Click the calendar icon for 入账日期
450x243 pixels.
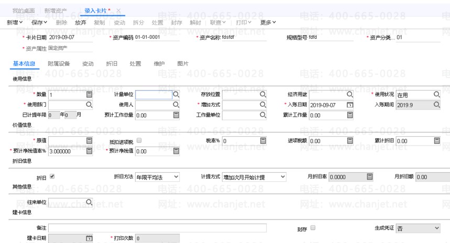(x=350, y=105)
